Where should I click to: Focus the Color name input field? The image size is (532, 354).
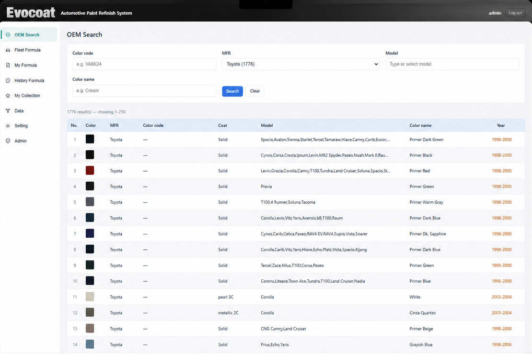(144, 90)
